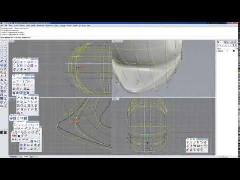Image resolution: width=240 pixels, height=180 pixels.
Task: Open the Edit menu
Action: (6, 25)
